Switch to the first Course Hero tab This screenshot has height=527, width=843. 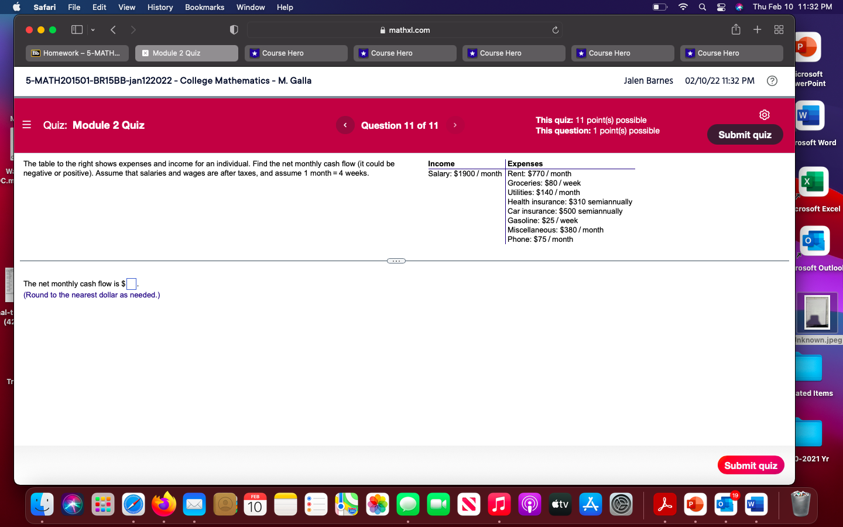pos(296,53)
